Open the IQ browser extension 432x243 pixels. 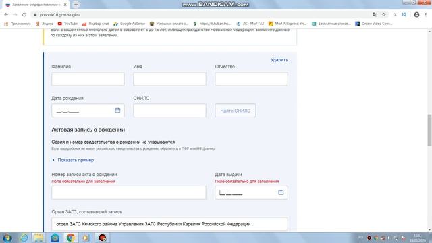(x=404, y=15)
